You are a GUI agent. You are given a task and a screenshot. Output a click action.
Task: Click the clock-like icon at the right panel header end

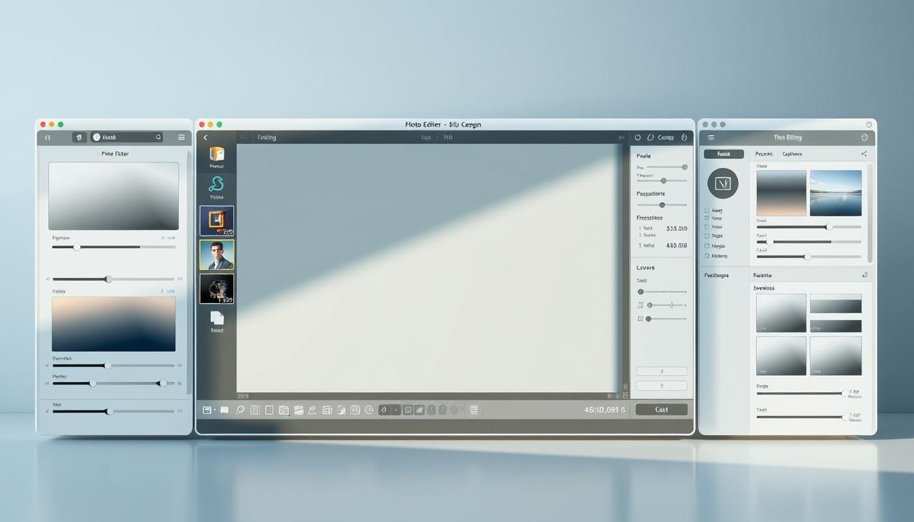(x=684, y=137)
